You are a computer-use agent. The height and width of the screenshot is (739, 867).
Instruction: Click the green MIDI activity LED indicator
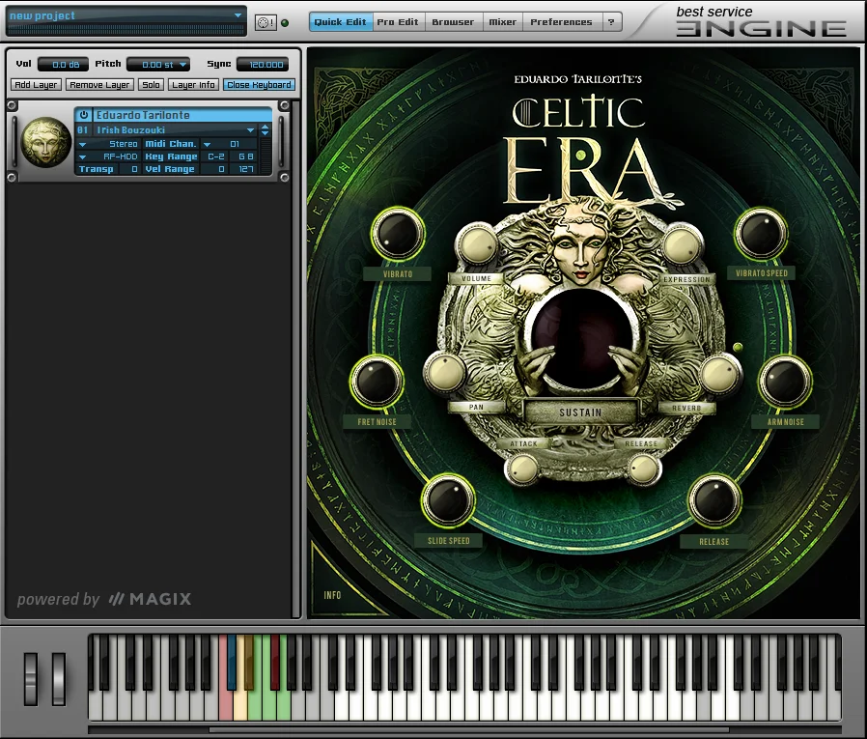286,23
